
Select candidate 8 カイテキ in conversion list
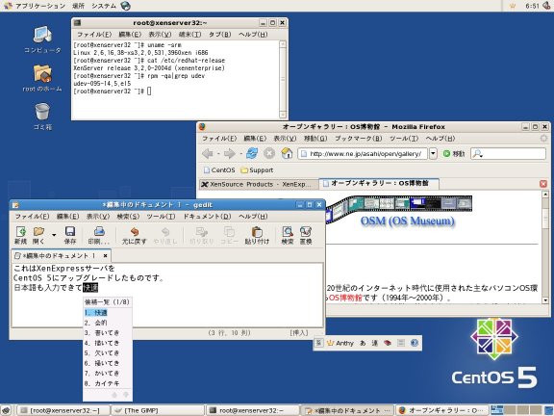coord(108,383)
